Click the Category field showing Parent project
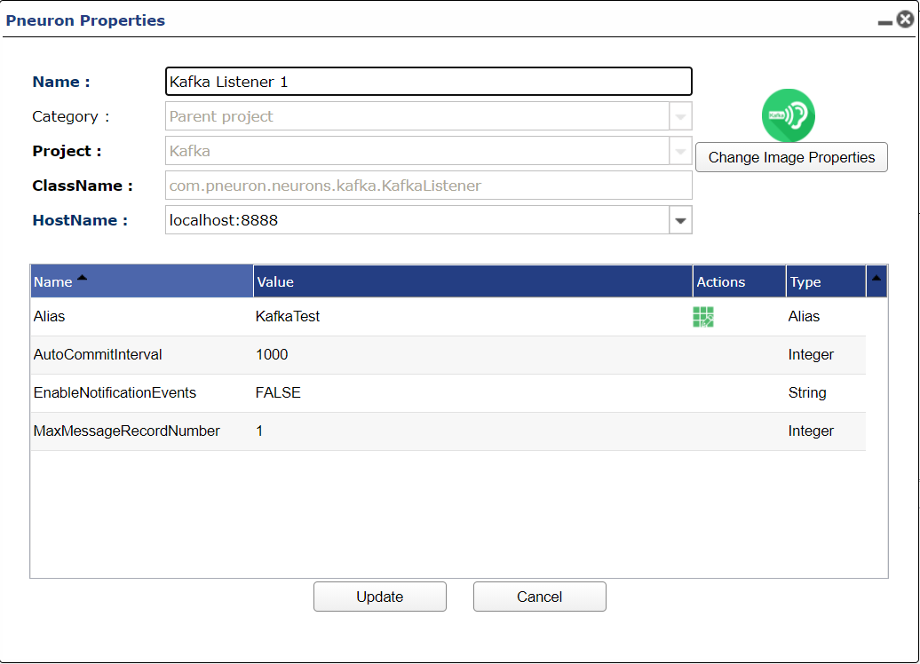This screenshot has height=664, width=920. coord(417,116)
